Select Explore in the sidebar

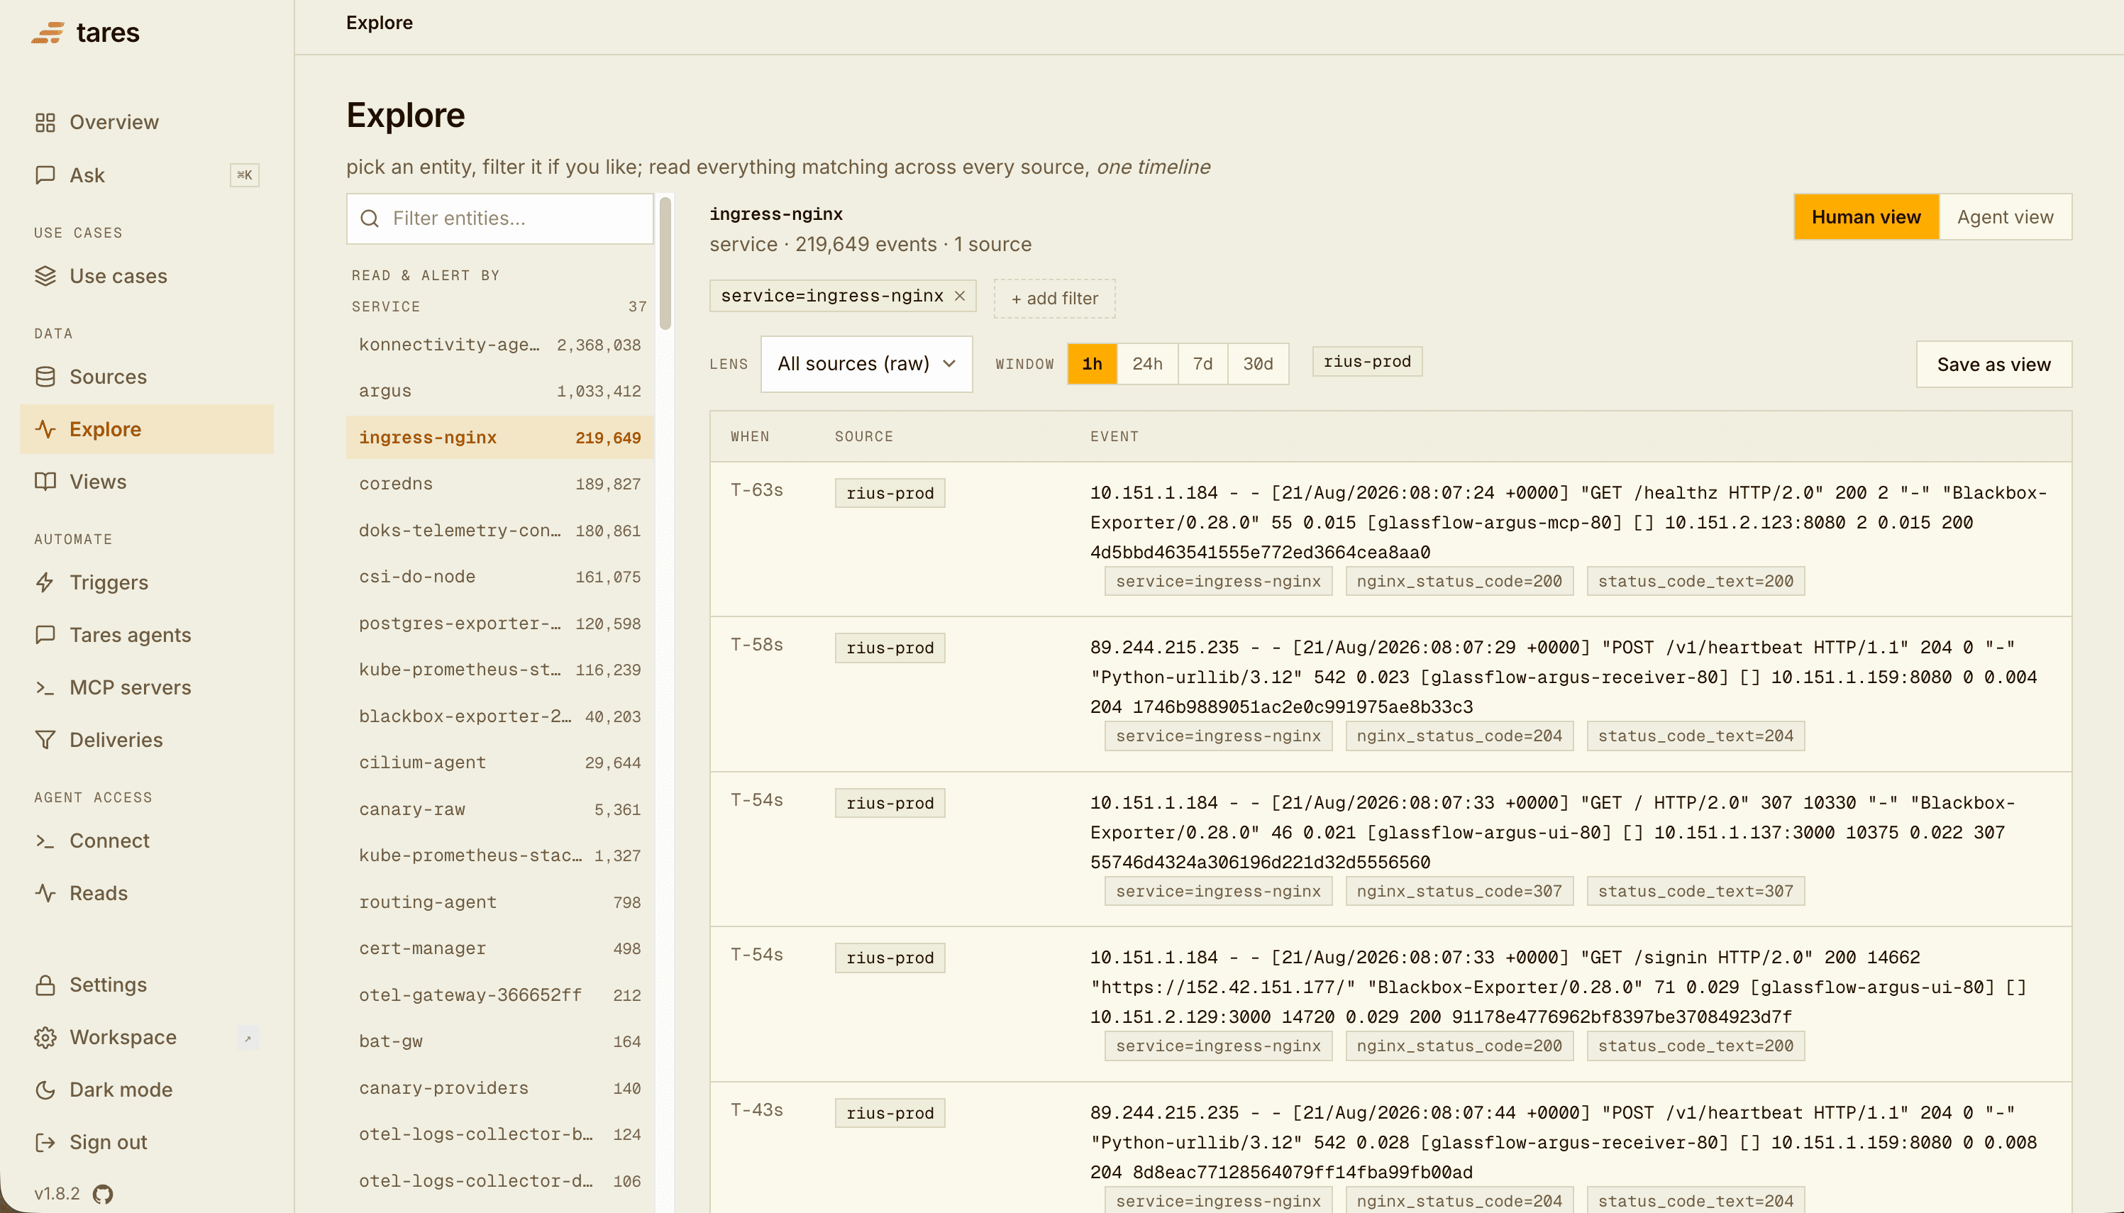point(147,429)
